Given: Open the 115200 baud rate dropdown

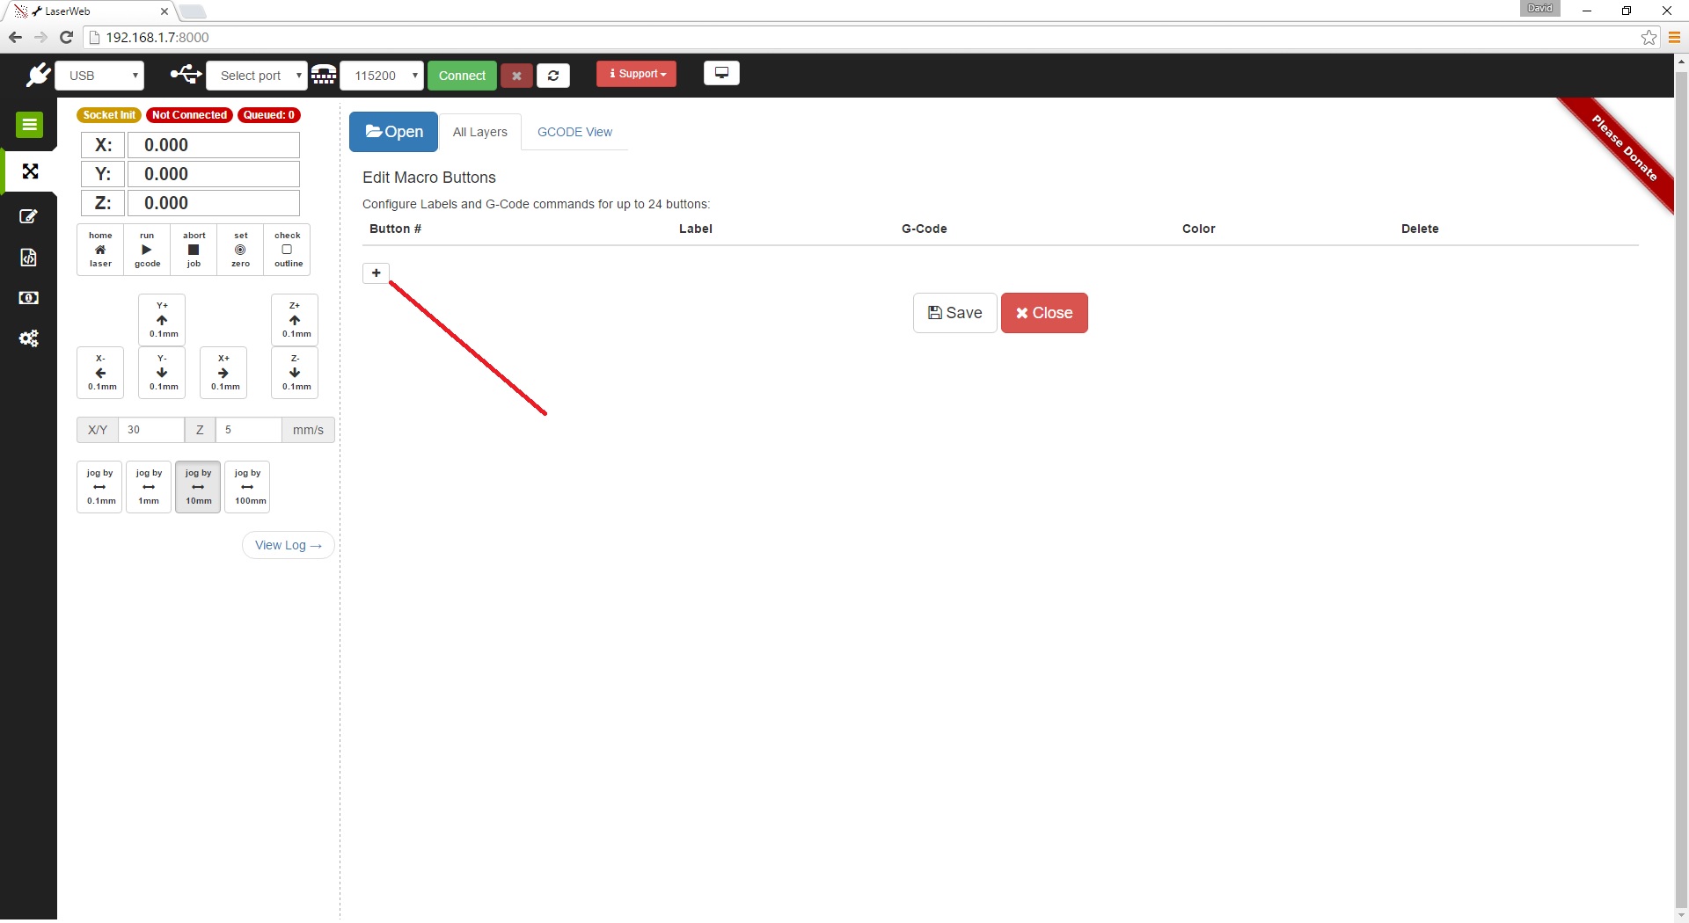Looking at the screenshot, I should coord(382,76).
